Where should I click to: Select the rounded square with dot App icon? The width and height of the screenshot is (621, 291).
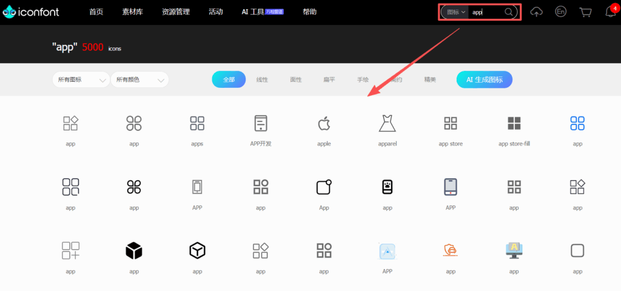click(324, 187)
